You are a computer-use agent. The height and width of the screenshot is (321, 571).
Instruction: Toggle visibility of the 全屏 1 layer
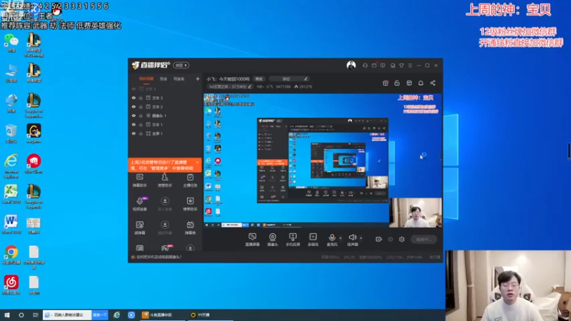tap(133, 133)
